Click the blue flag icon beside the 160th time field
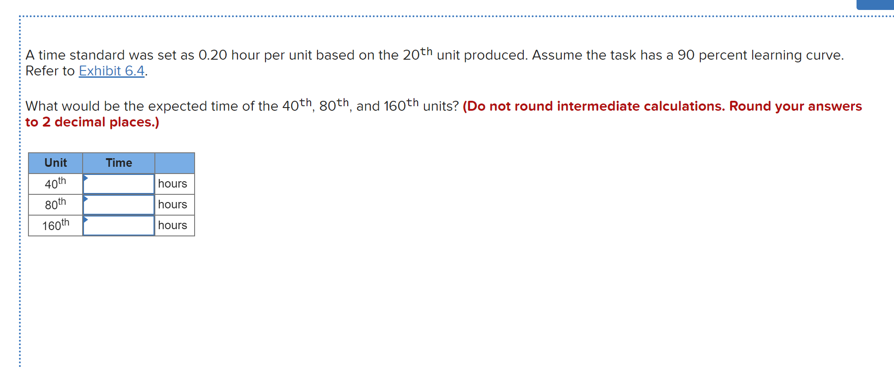 point(86,220)
